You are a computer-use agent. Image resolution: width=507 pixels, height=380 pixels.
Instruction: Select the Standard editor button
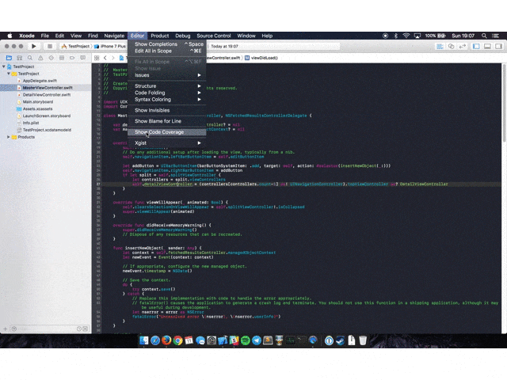440,46
